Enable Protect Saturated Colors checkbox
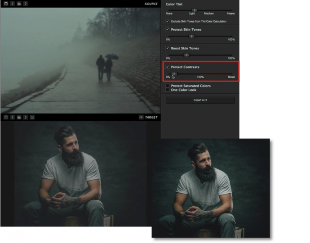 pyautogui.click(x=168, y=86)
